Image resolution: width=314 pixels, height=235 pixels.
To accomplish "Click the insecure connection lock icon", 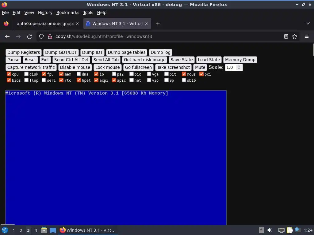I will click(x=50, y=37).
